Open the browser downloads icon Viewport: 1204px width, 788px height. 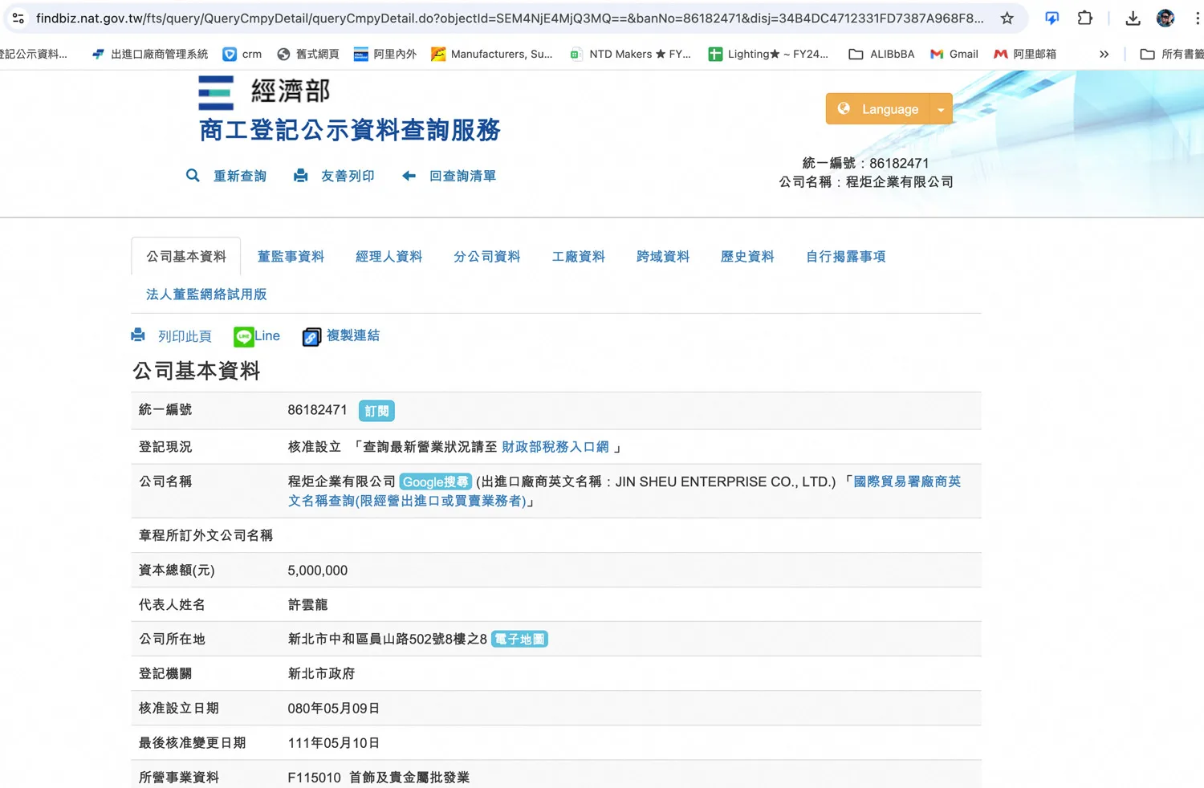(1133, 18)
